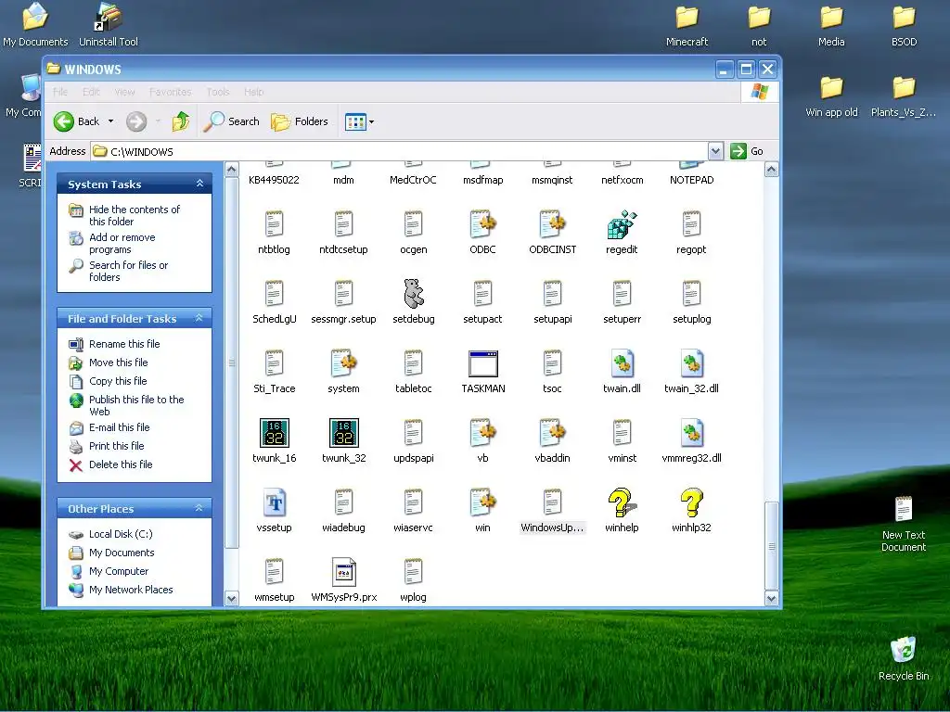Screen dimensions: 950x712
Task: Select the TASKMAN application icon
Action: pos(482,363)
